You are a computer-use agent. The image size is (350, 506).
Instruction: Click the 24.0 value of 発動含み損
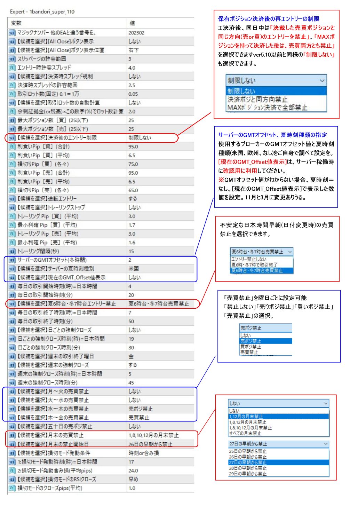click(x=133, y=471)
